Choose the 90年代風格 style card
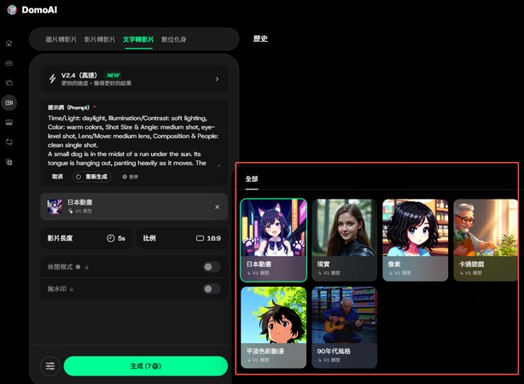524x384 pixels. pos(344,328)
